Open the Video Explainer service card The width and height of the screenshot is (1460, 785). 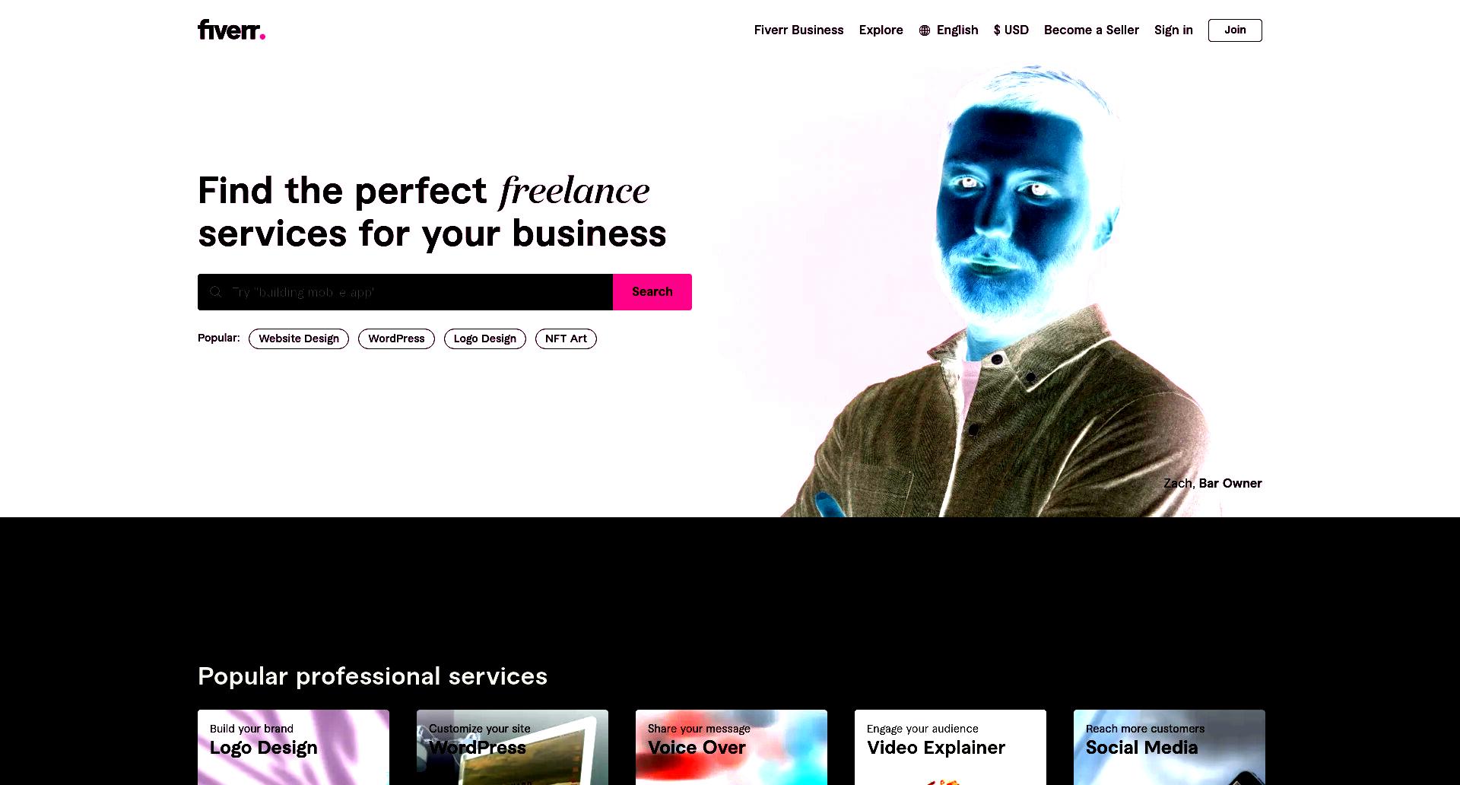tap(951, 747)
